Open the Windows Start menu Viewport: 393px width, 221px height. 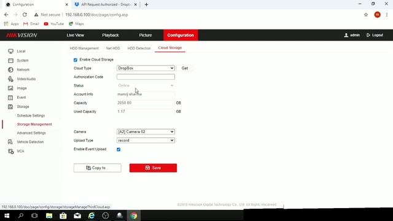click(x=7, y=215)
